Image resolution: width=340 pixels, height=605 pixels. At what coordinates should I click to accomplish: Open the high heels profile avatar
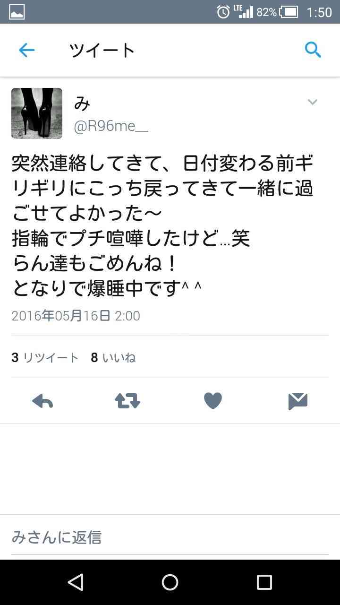[37, 113]
